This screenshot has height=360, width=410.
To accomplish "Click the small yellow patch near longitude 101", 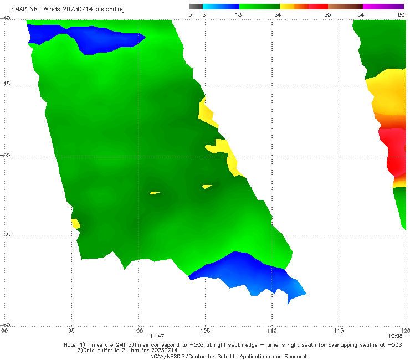I will tap(155, 193).
